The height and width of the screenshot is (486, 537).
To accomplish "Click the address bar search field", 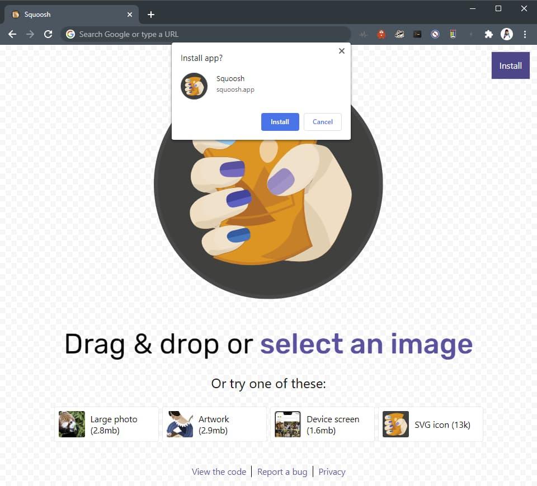I will [207, 34].
